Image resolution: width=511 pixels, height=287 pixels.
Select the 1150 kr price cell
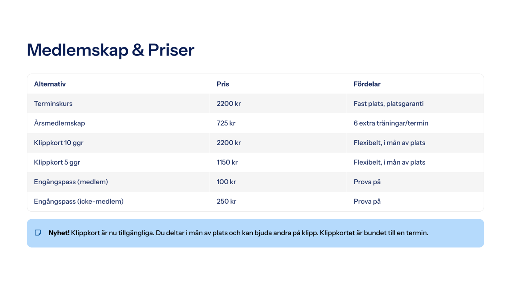click(227, 162)
